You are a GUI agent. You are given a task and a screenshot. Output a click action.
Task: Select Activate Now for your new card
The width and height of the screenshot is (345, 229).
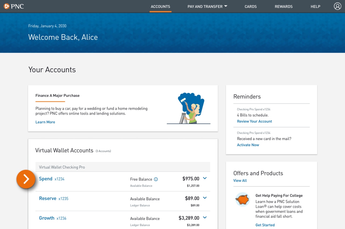tap(248, 145)
